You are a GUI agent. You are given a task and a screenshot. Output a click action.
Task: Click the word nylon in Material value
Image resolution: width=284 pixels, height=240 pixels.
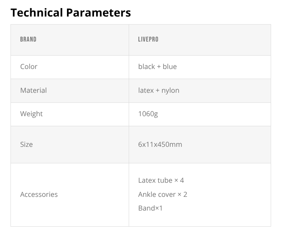coord(170,90)
